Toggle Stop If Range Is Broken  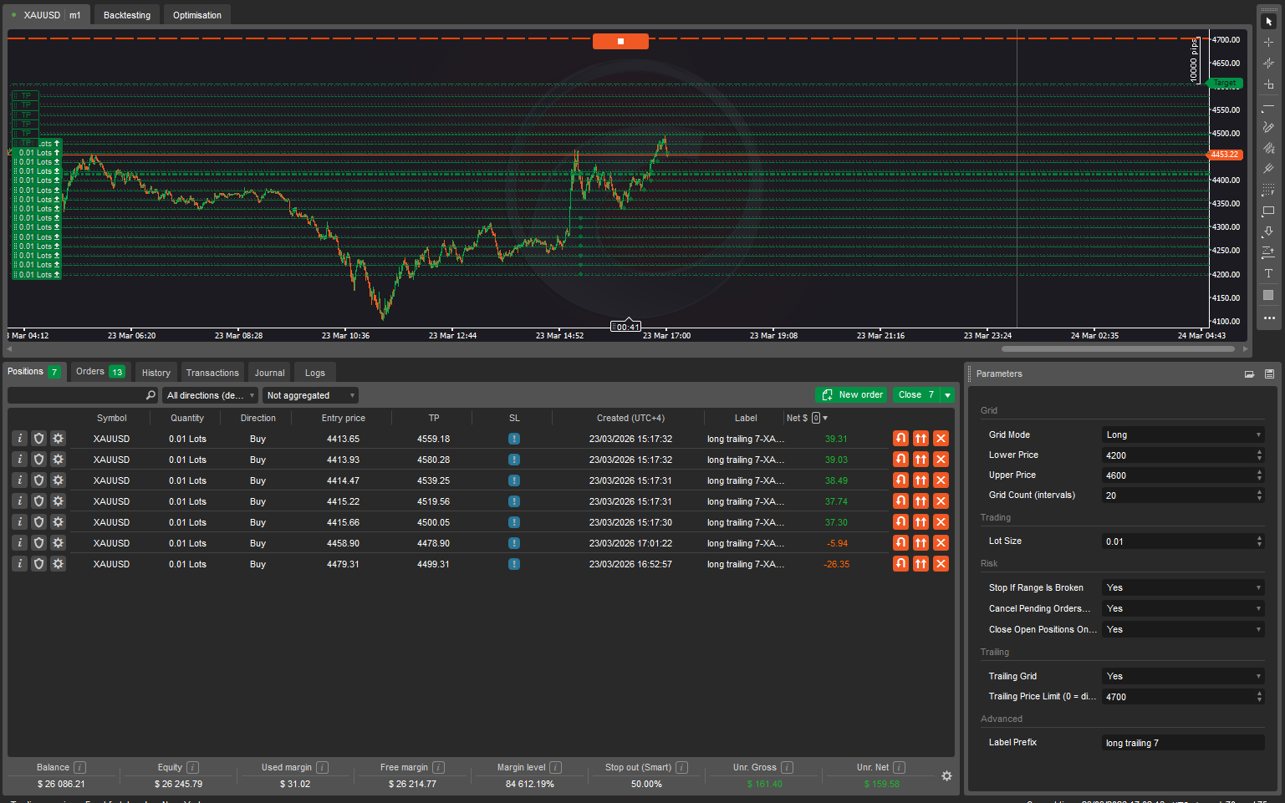pos(1181,587)
